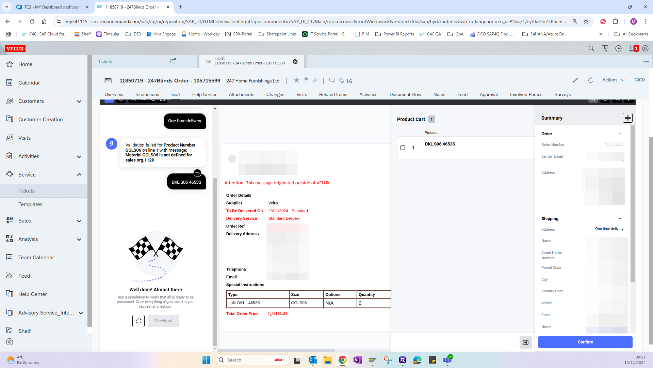Click the email preview horizontal scrollbar
Image resolution: width=653 pixels, height=368 pixels.
pos(276,350)
